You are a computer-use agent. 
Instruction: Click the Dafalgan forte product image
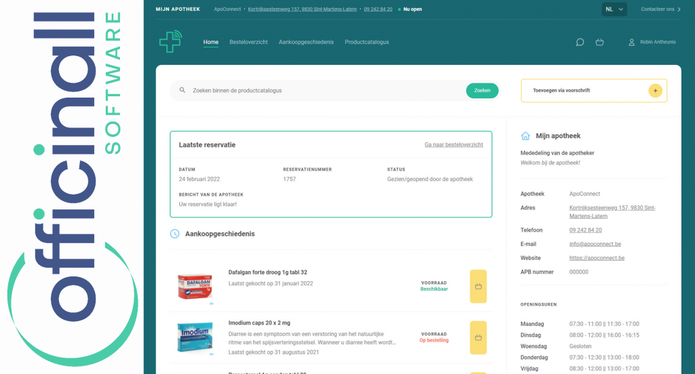(195, 287)
